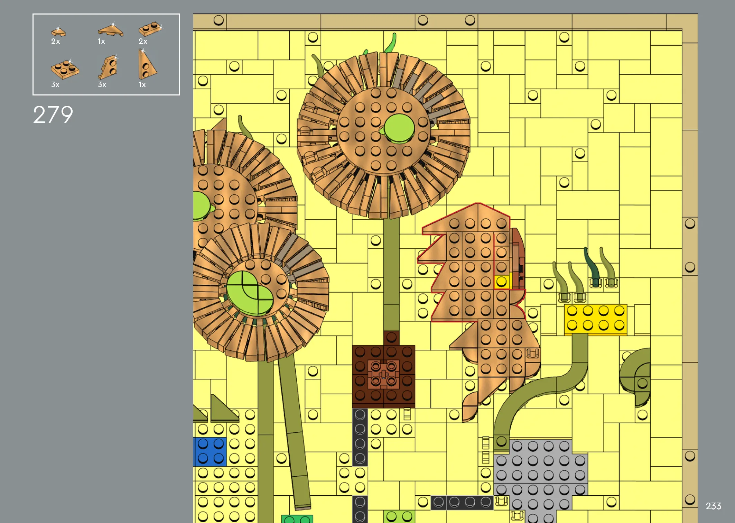Screen dimensions: 735x523
Task: Click the dark gray 1x4 horizontal plate
Action: [462, 503]
